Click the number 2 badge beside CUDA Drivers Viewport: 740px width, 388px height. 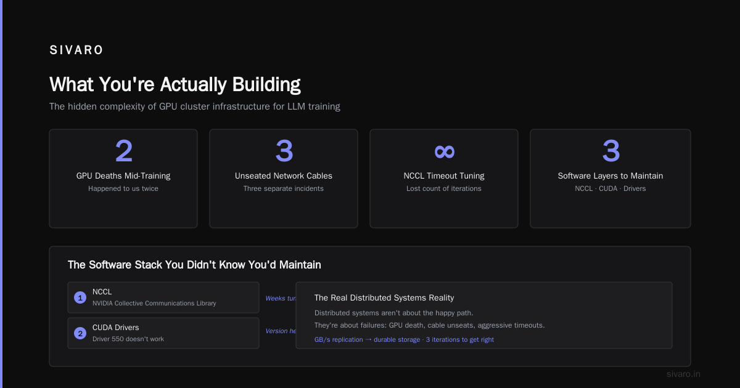pyautogui.click(x=80, y=333)
